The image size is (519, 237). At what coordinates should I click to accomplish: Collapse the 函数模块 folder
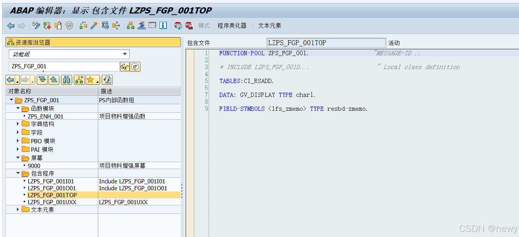tap(18, 108)
